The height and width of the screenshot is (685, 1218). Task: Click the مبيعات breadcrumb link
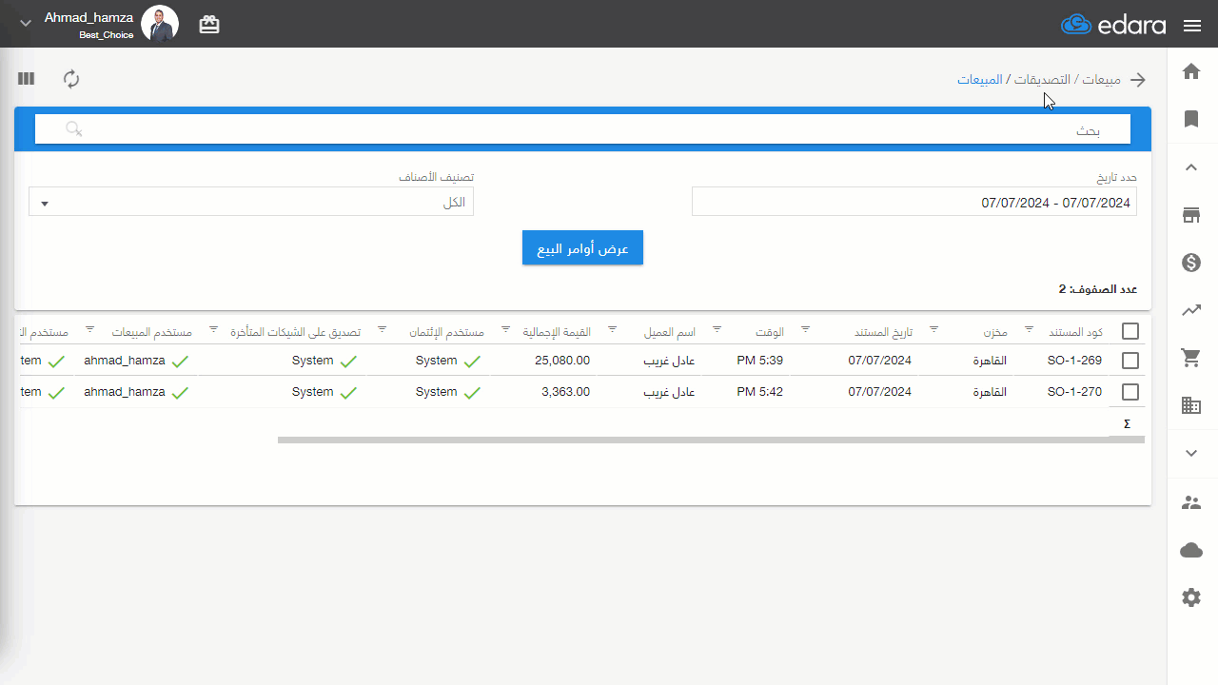(x=1101, y=80)
